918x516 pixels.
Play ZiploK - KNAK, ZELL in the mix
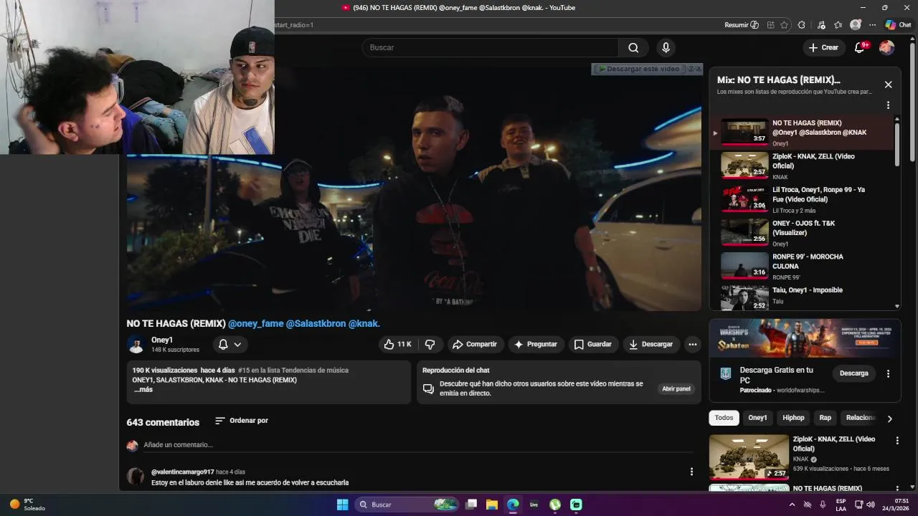(x=802, y=166)
